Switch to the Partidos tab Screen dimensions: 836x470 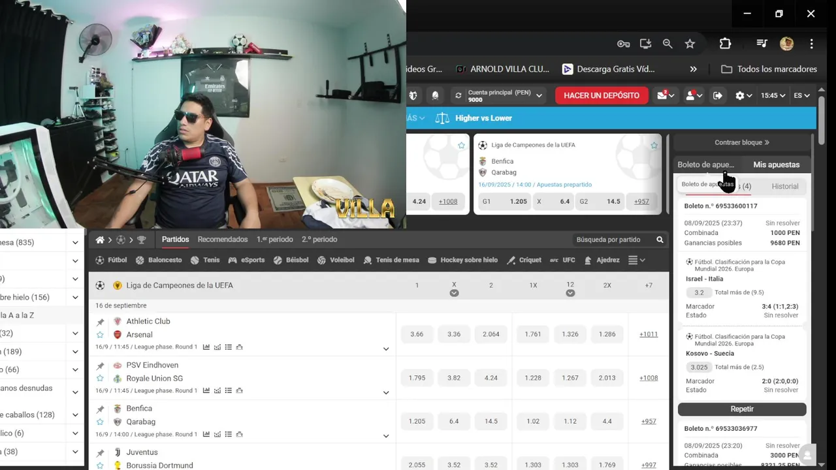[x=175, y=240]
